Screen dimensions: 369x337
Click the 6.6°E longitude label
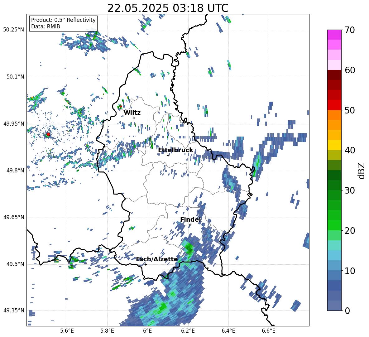tap(269, 331)
